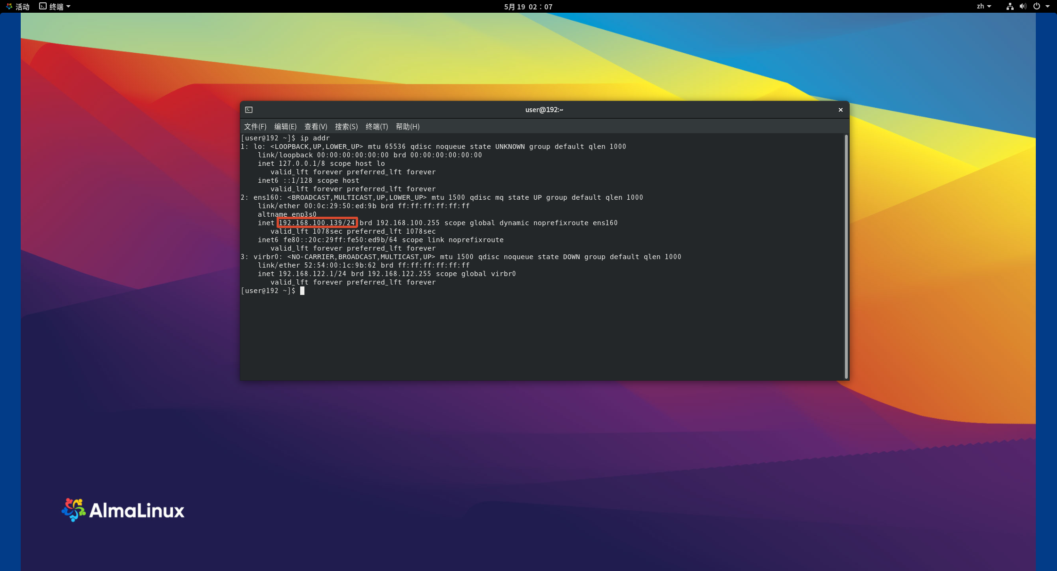Click the 'ip addr' command text

(x=315, y=138)
